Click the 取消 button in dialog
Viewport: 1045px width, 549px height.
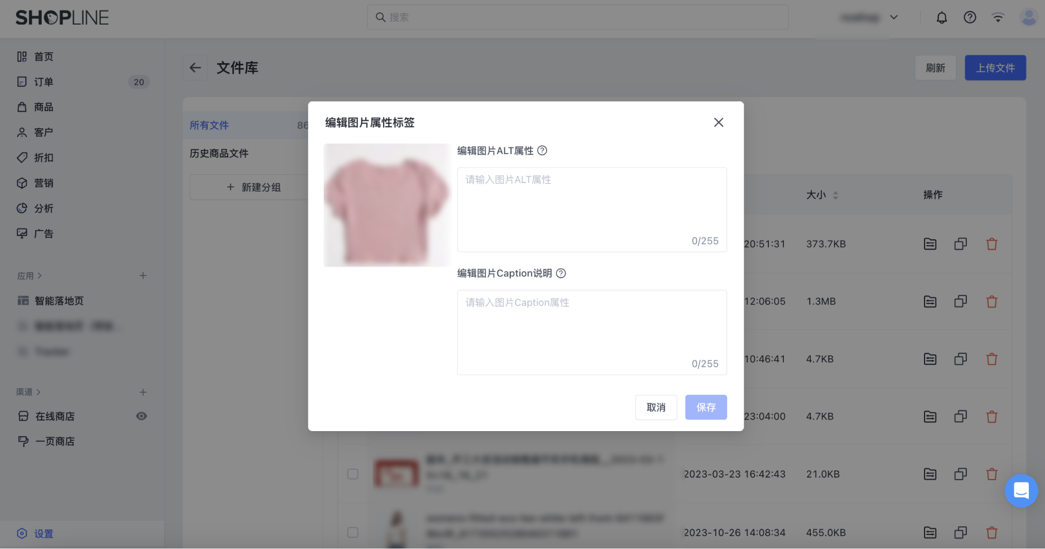[656, 408]
